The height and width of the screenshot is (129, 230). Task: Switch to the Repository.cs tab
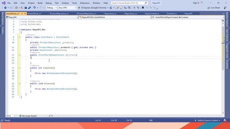point(110,14)
